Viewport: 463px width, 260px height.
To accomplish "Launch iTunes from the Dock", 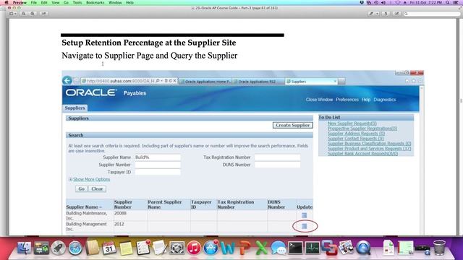I will tap(194, 248).
